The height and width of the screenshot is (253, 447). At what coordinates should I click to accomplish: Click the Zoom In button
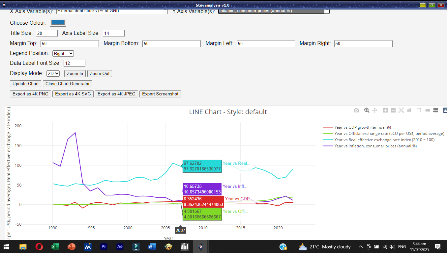75,73
